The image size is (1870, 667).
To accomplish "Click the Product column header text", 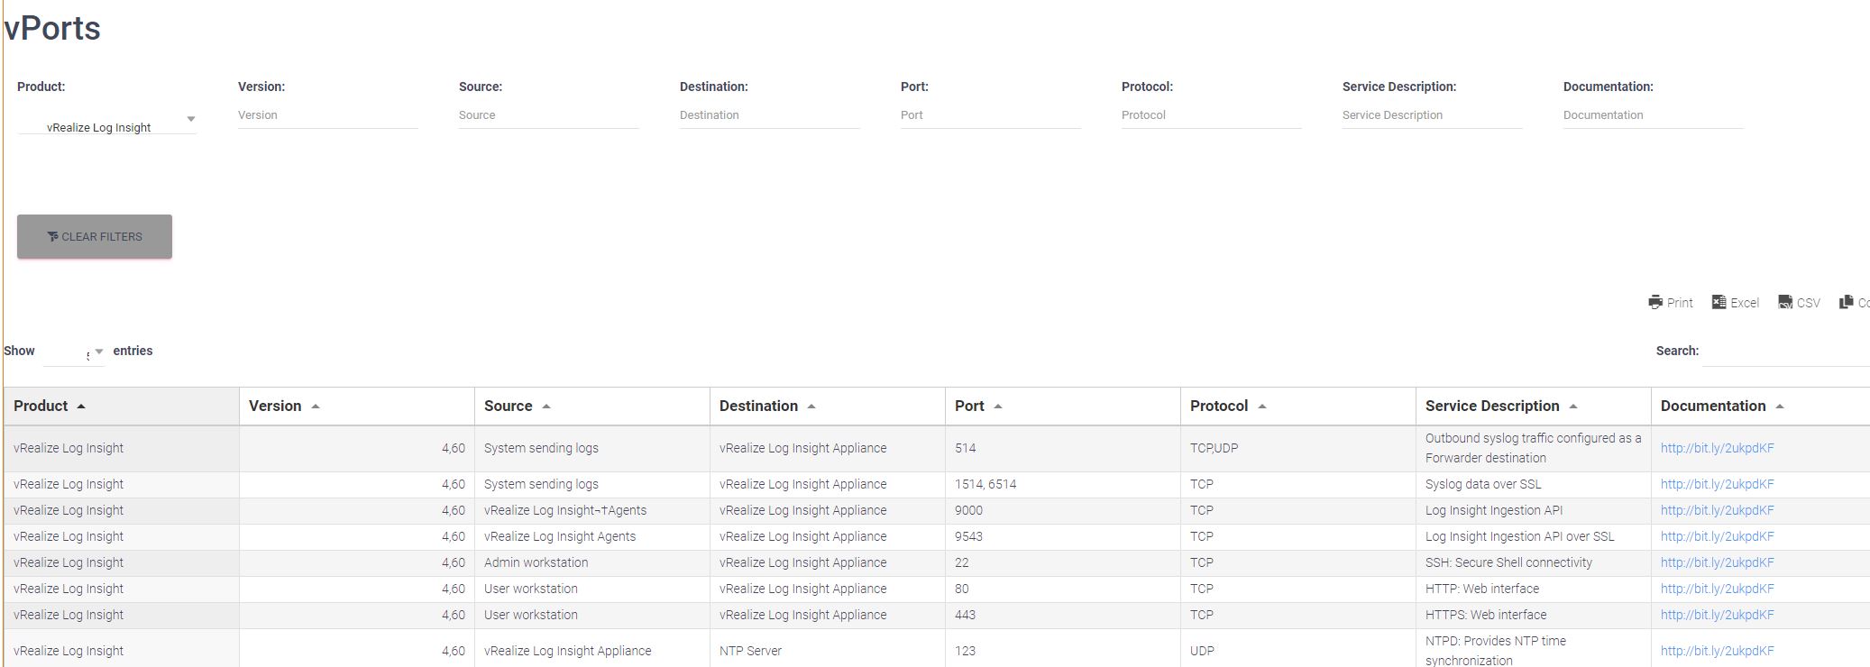I will tap(41, 406).
